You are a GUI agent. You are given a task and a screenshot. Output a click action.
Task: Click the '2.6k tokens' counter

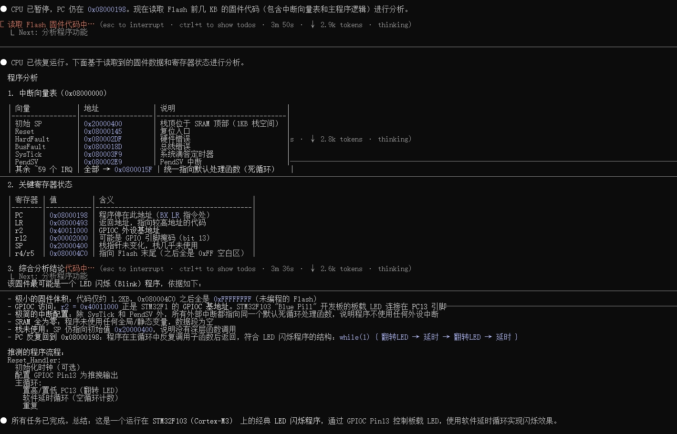click(x=341, y=268)
